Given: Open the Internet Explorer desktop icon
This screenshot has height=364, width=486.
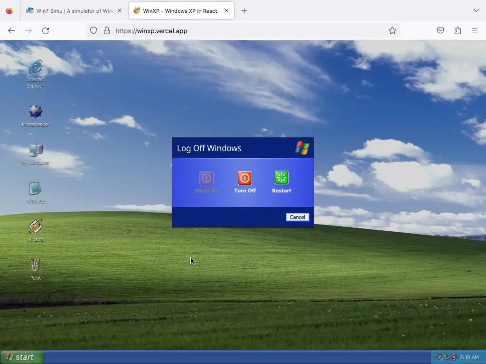Looking at the screenshot, I should point(35,73).
